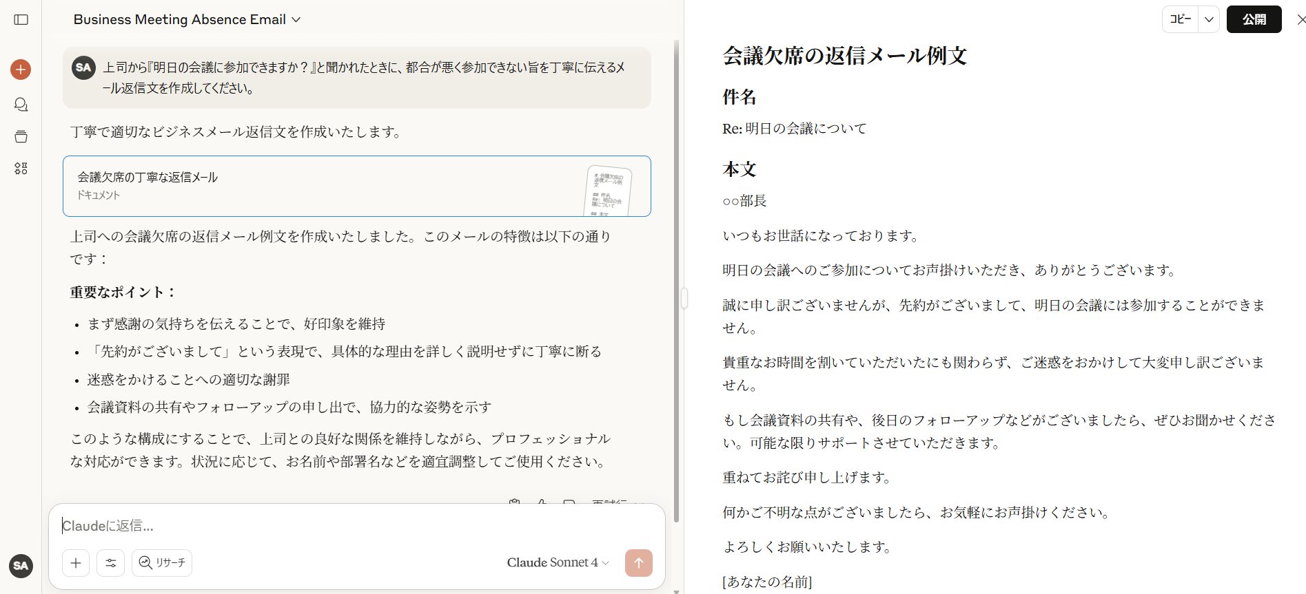Click the コピー button

[x=1181, y=20]
